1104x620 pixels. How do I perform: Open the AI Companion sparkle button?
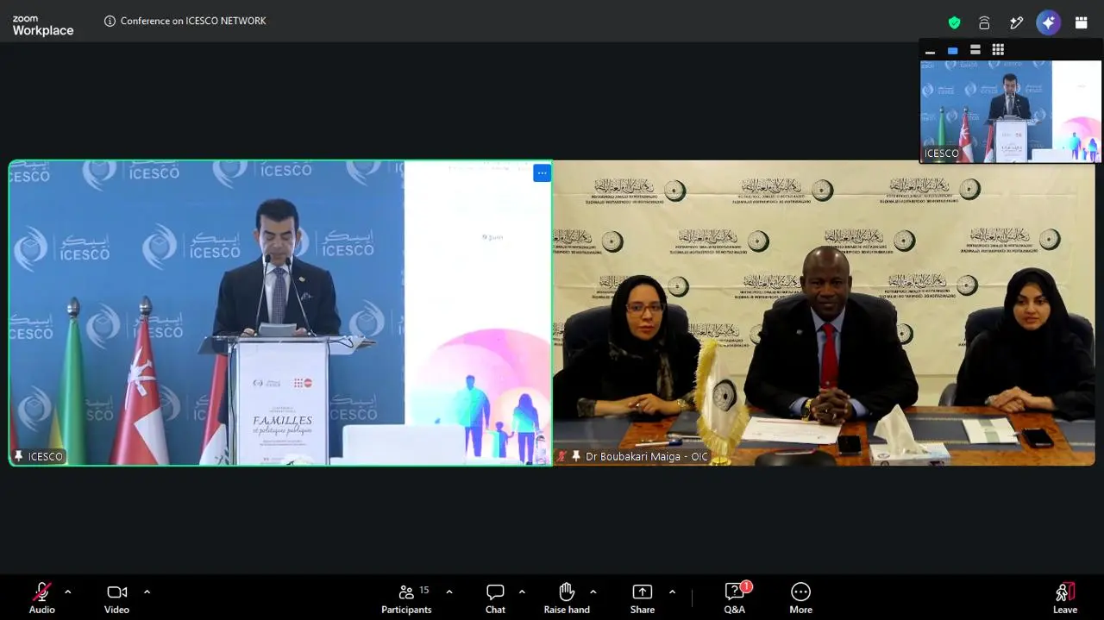pyautogui.click(x=1048, y=22)
